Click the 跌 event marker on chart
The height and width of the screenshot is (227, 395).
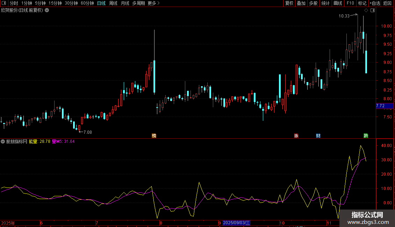click(366, 136)
